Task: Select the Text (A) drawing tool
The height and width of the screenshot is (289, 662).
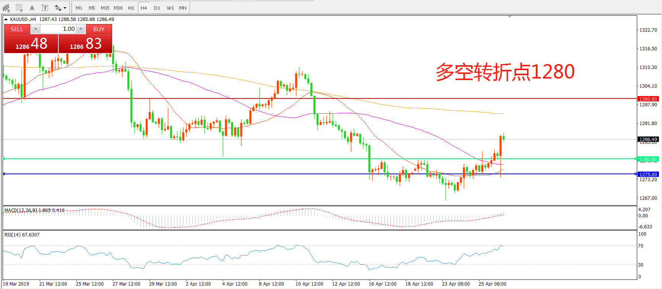Action: pos(32,8)
